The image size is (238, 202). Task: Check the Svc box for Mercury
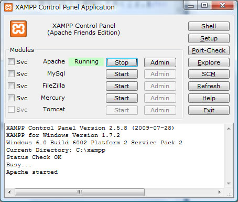click(11, 98)
